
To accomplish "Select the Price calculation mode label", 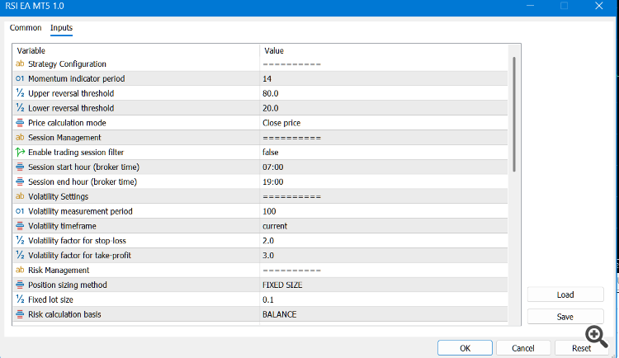I will pyautogui.click(x=67, y=123).
